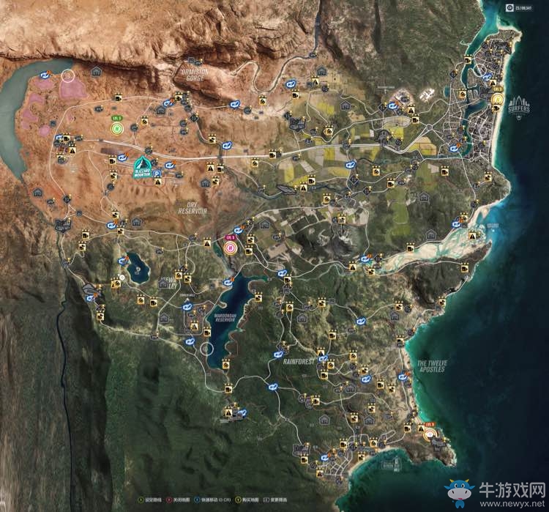549x512 pixels.
Task: Open the pink festival site marker near Dry Reservoir
Action: 230,248
